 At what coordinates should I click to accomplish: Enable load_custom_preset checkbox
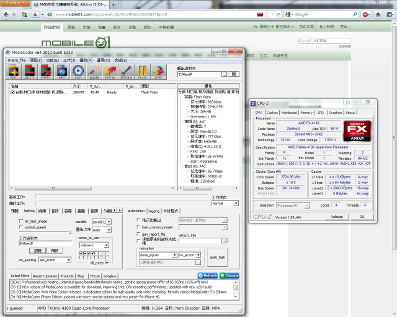pyautogui.click(x=138, y=227)
